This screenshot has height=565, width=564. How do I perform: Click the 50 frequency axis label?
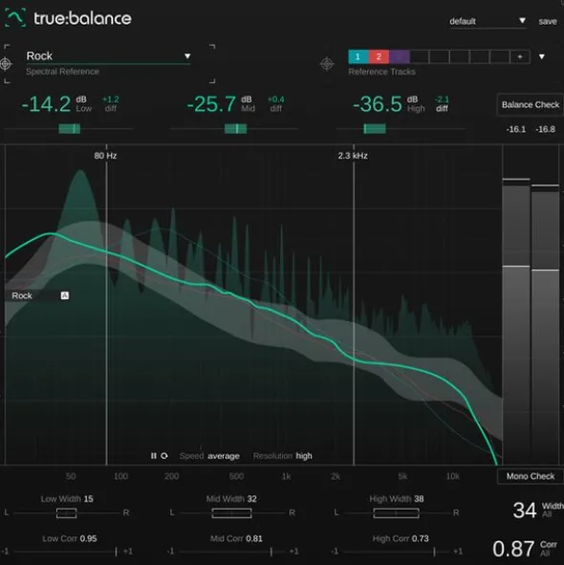click(71, 476)
